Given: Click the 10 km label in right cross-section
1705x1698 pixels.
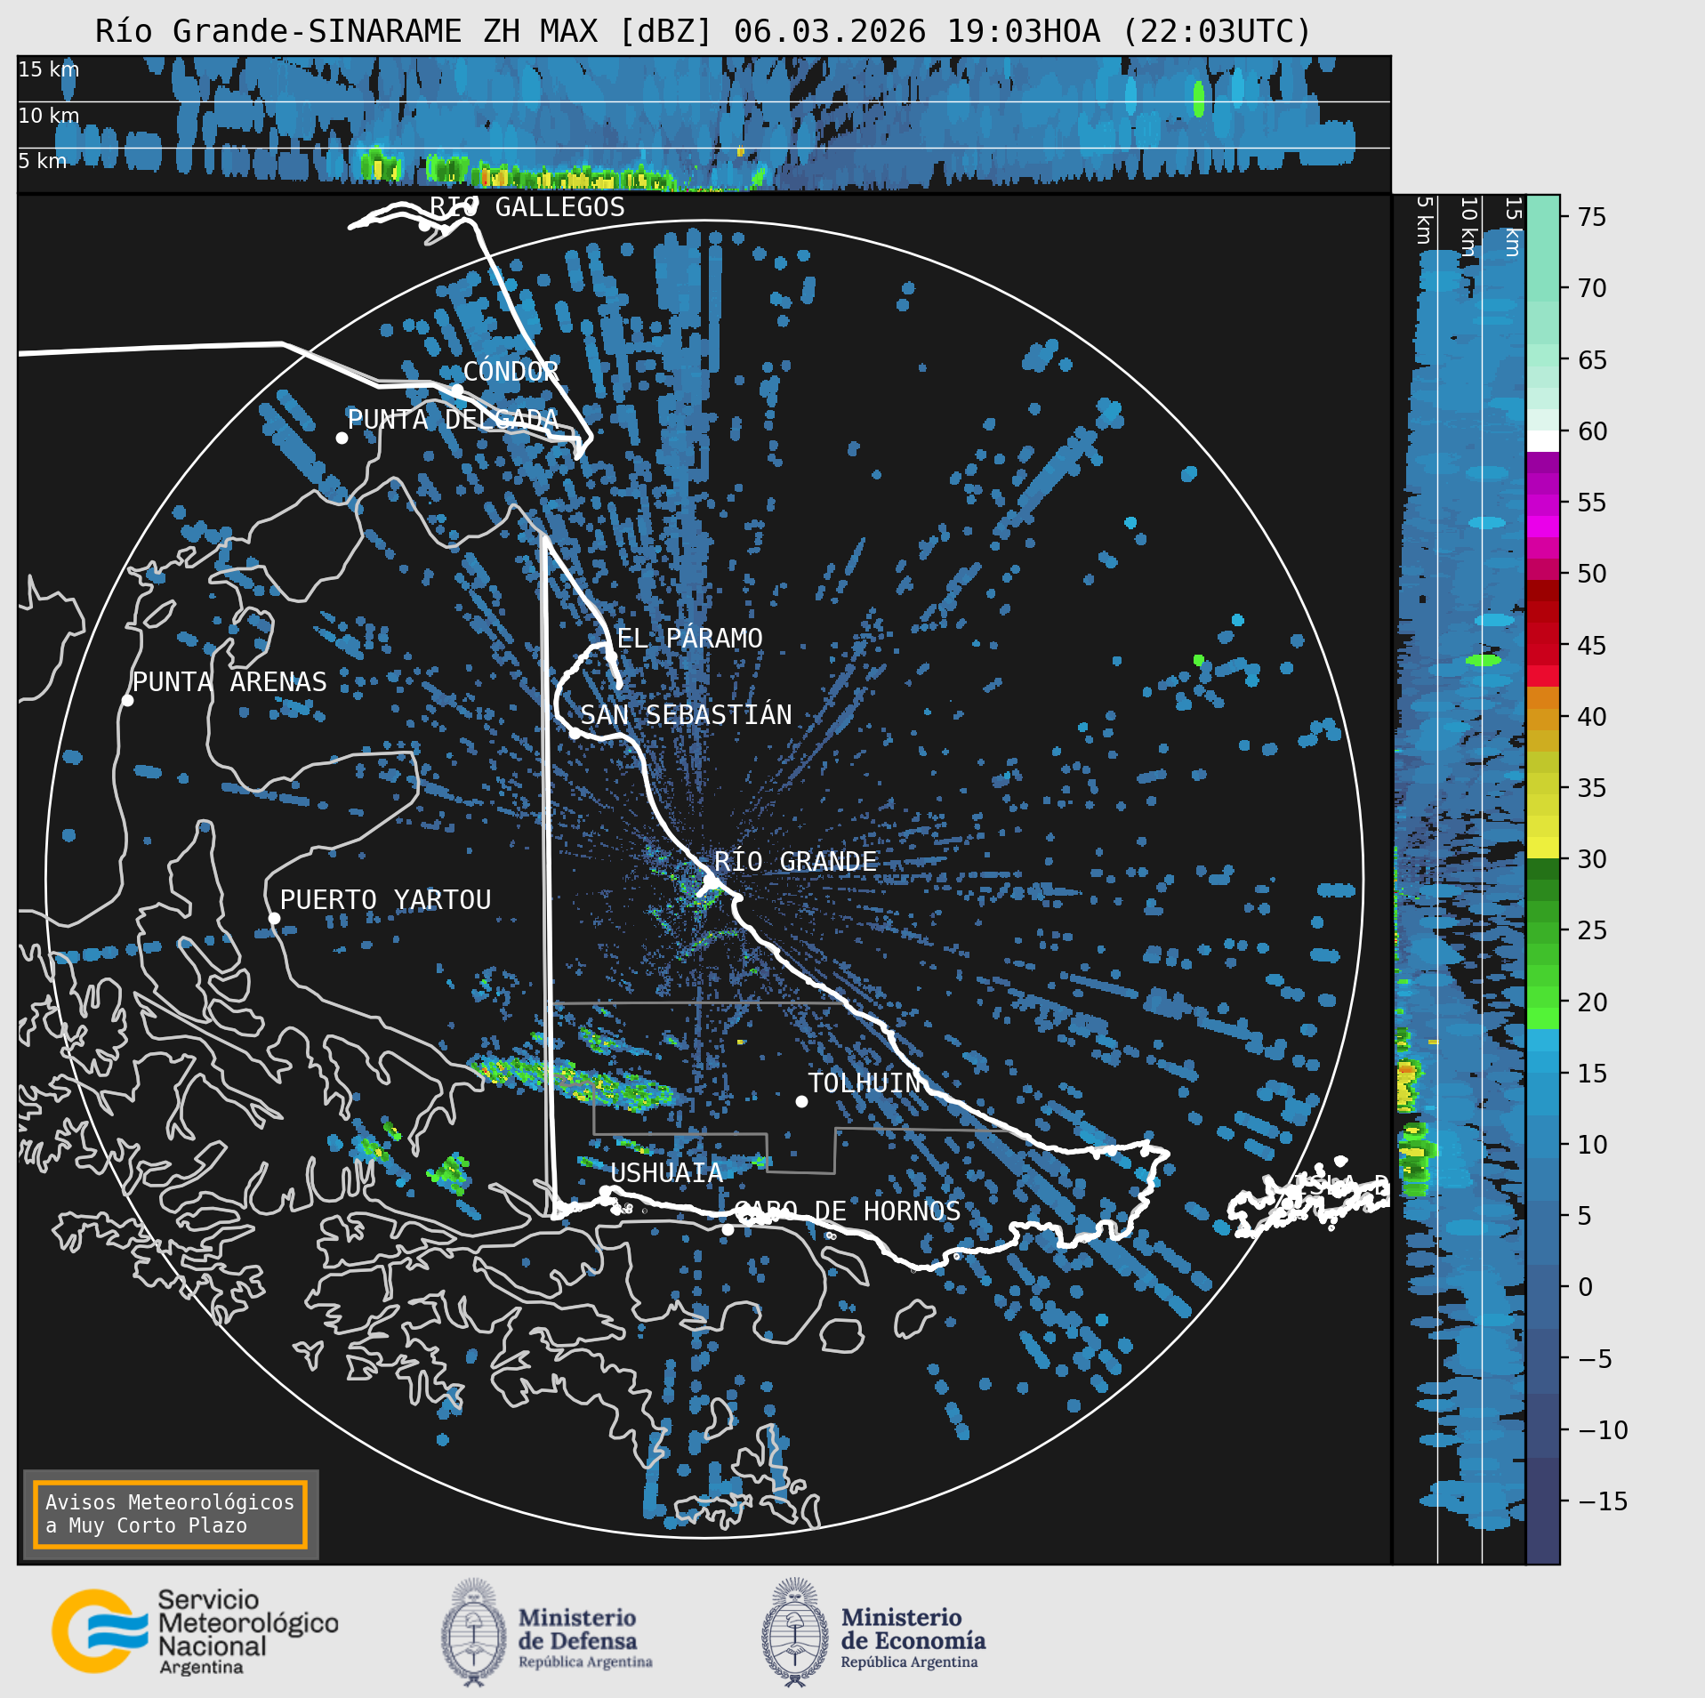Looking at the screenshot, I should [1468, 227].
